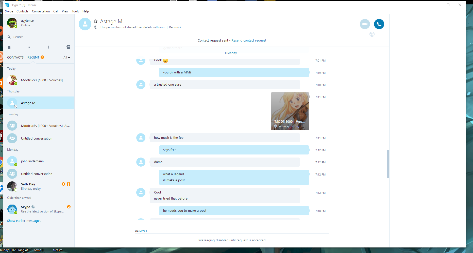Screen dimensions: 473x253
Task: Switch to the CONTACTS tab
Action: pos(15,57)
